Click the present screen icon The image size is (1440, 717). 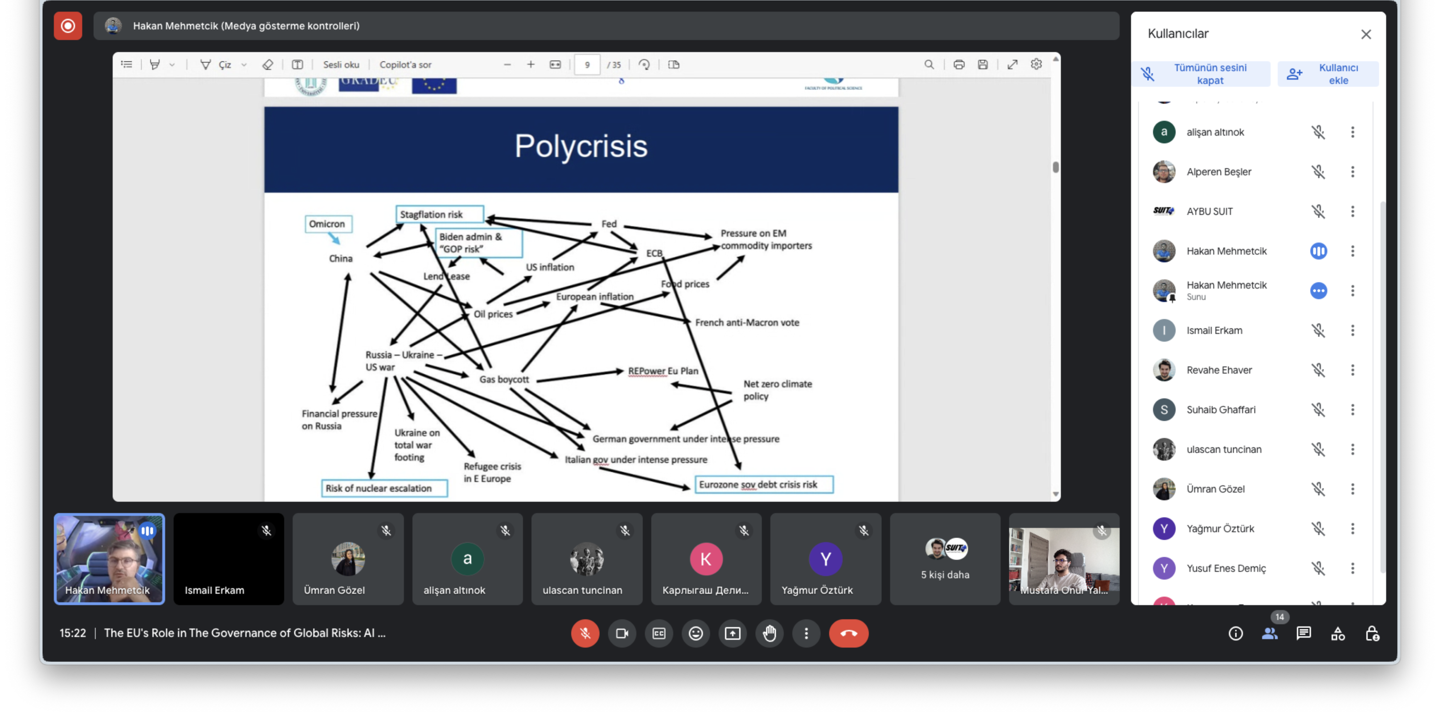[x=732, y=633]
